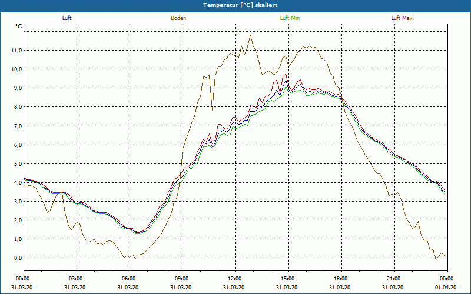Click the Boden curve dip near 10:40
471x294 pixels.
coord(213,110)
